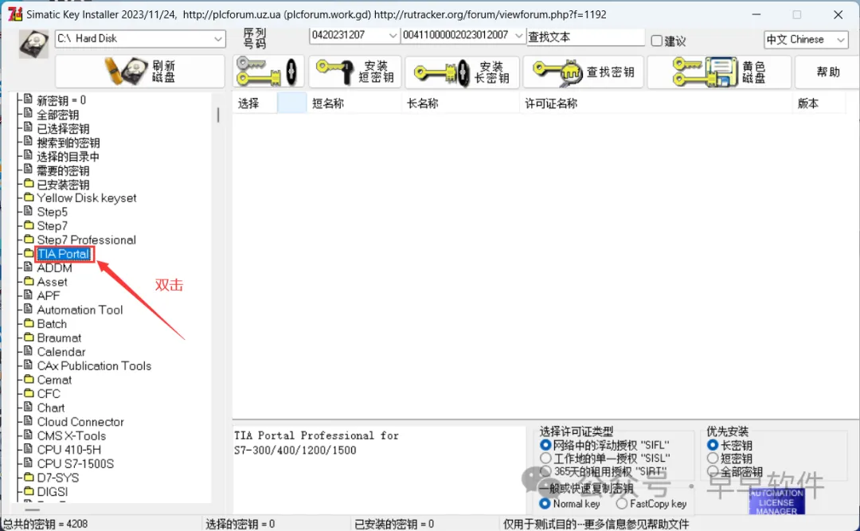Image resolution: width=860 pixels, height=531 pixels.
Task: Click the Automation License Manager icon
Action: click(776, 502)
